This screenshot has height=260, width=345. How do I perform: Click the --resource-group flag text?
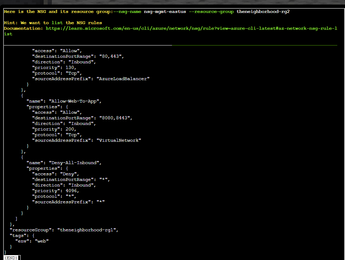(x=211, y=12)
